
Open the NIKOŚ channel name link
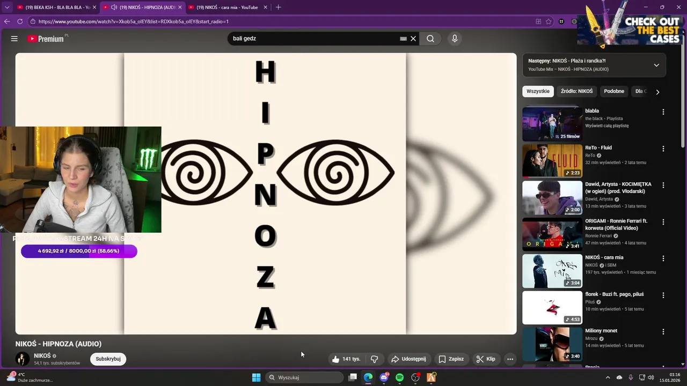[42, 355]
